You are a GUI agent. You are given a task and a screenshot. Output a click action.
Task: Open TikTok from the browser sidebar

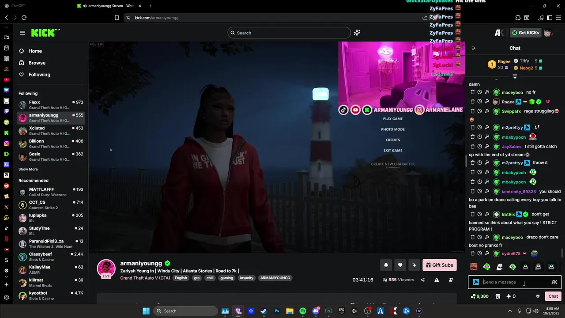6,228
